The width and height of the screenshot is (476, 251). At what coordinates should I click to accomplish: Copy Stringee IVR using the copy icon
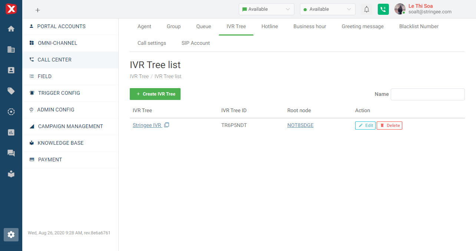tap(166, 125)
